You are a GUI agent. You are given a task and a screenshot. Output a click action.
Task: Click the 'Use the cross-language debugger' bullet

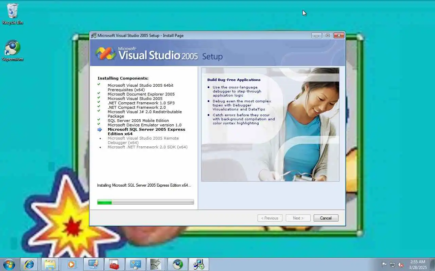pyautogui.click(x=237, y=91)
